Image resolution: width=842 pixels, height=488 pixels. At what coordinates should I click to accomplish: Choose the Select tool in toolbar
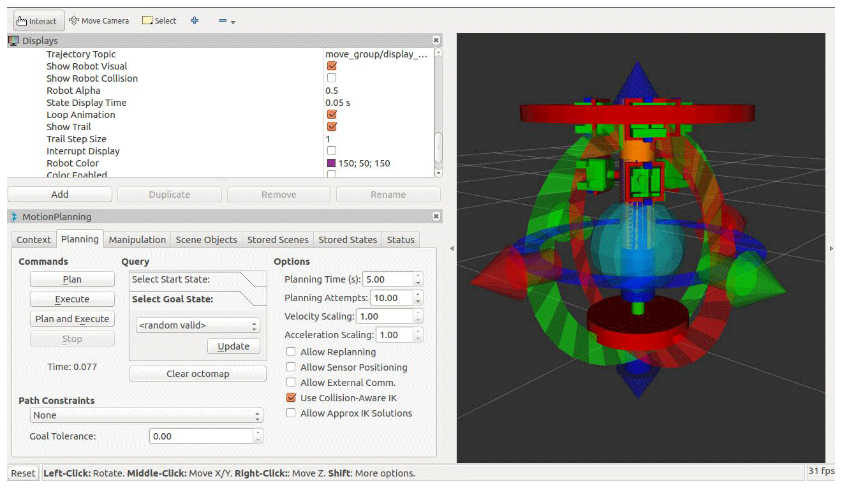159,21
